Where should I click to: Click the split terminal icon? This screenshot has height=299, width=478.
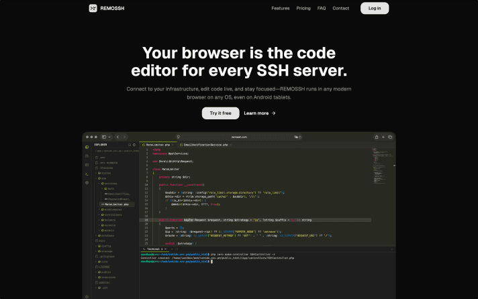click(x=177, y=249)
